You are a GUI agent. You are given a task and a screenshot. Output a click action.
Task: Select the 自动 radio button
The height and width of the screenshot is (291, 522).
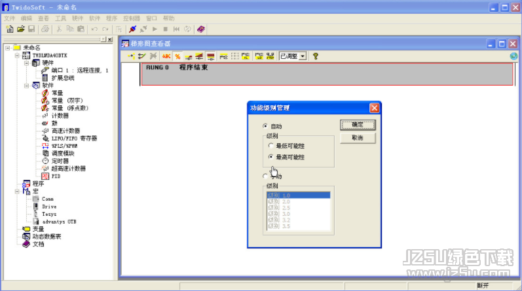(x=265, y=126)
